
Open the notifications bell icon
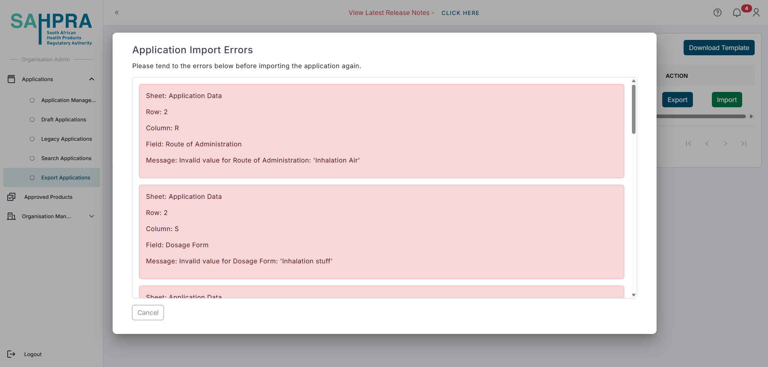coord(737,13)
